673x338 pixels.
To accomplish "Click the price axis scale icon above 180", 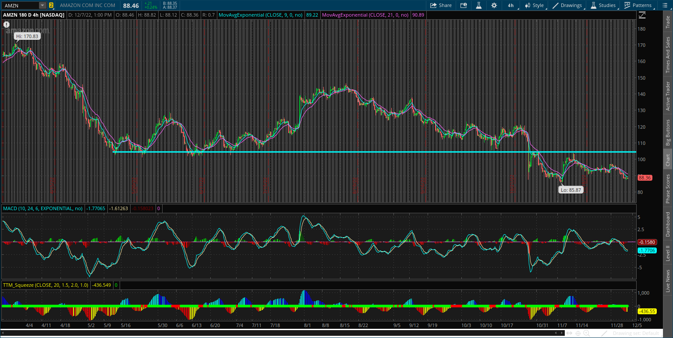I will click(642, 15).
